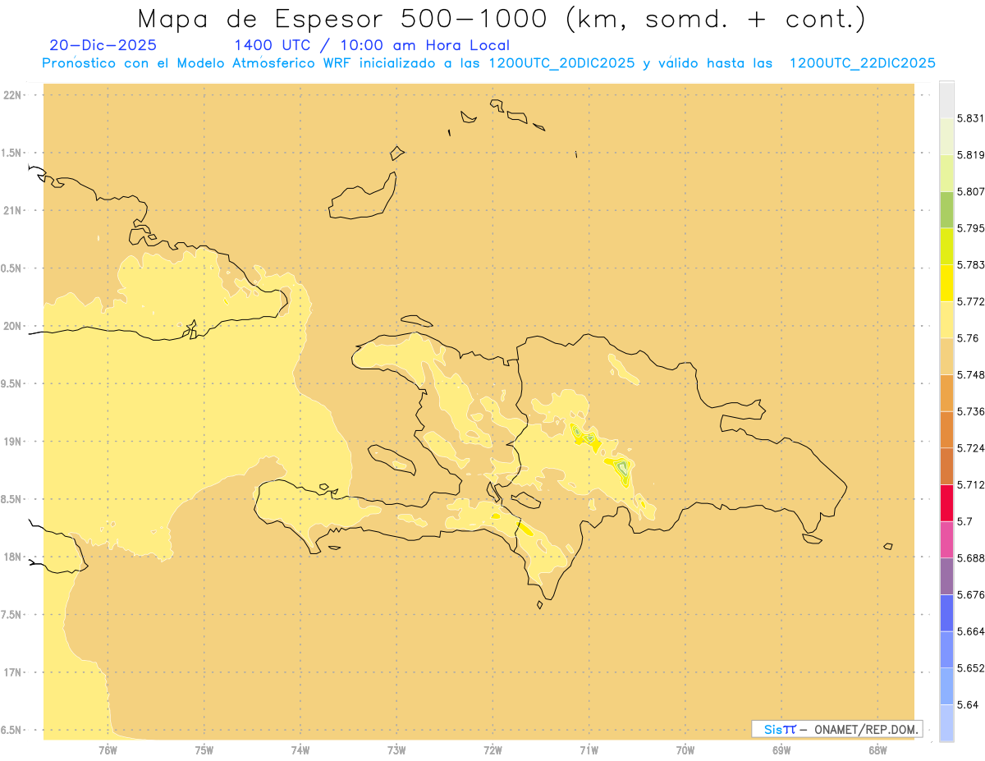
Task: Pick the light grey swatch above 5.831
Action: coord(946,99)
